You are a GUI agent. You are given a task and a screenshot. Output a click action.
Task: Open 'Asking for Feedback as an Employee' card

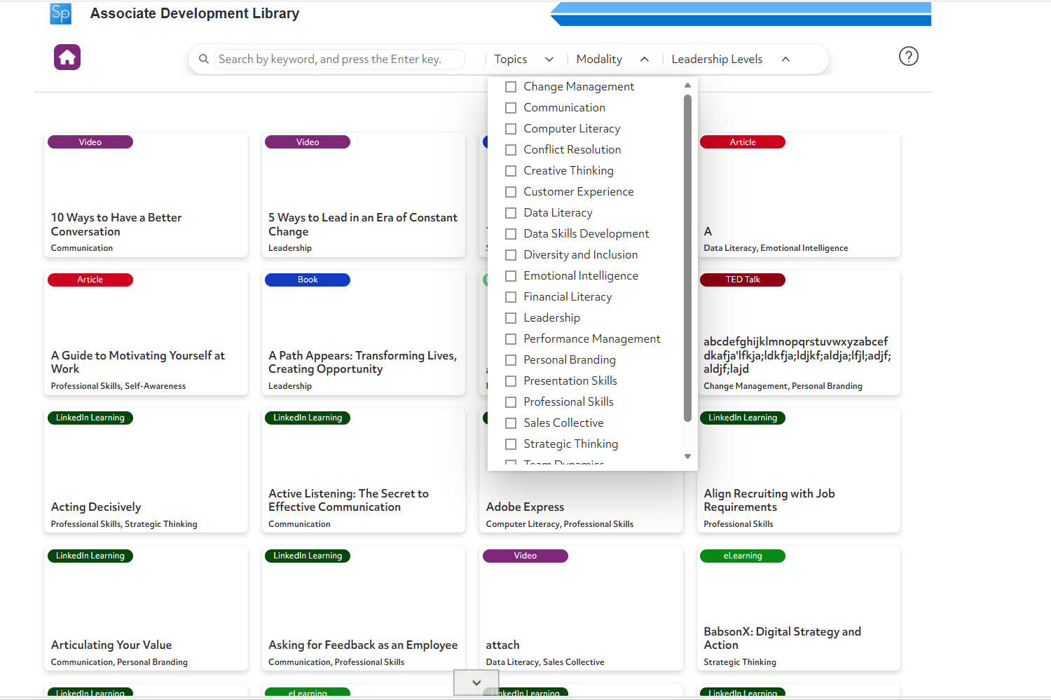tap(364, 609)
